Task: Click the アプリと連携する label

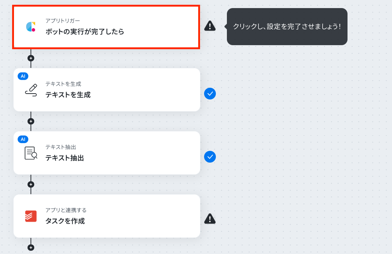Action: click(66, 210)
